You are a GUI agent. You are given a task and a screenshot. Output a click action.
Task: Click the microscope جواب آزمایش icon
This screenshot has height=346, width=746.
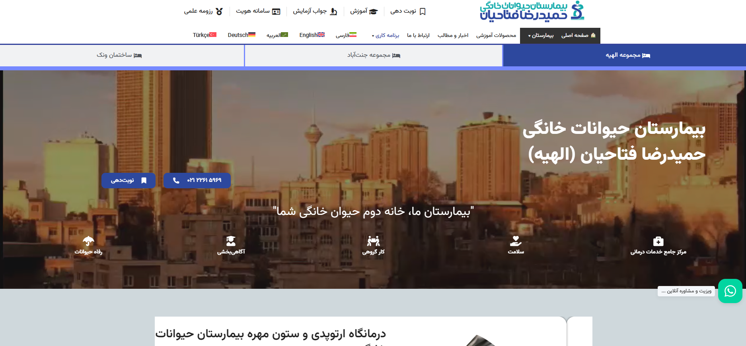333,12
